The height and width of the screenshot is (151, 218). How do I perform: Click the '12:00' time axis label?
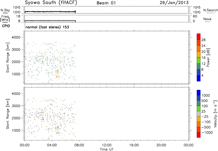107,145
